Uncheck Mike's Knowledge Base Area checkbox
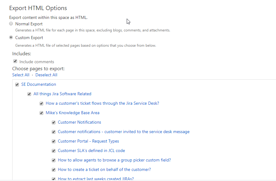The width and height of the screenshot is (276, 181). click(x=41, y=113)
